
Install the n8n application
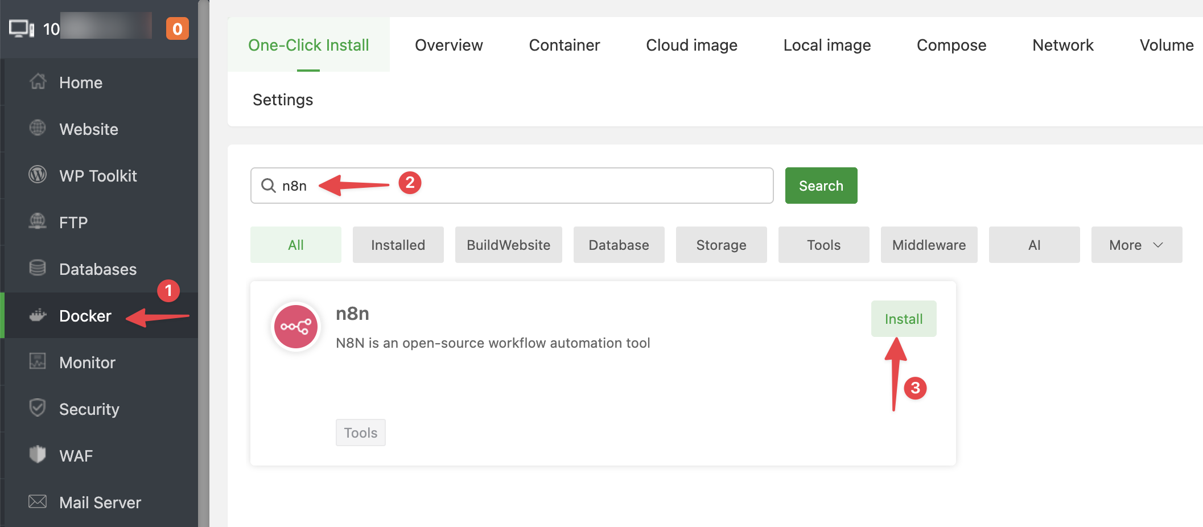(904, 319)
